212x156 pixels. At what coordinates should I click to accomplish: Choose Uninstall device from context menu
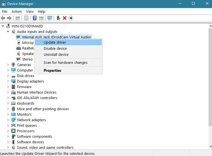(x=69, y=54)
